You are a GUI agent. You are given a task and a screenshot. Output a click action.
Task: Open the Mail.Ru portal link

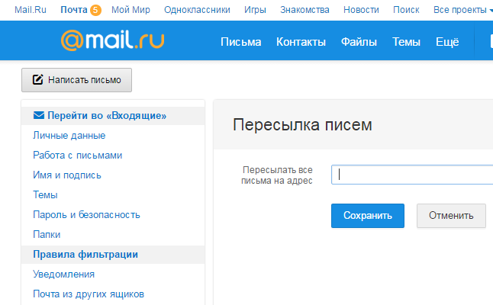(31, 10)
